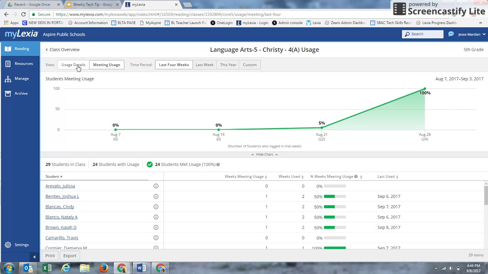Sort by Weeks Used column
The image size is (488, 274).
point(291,177)
